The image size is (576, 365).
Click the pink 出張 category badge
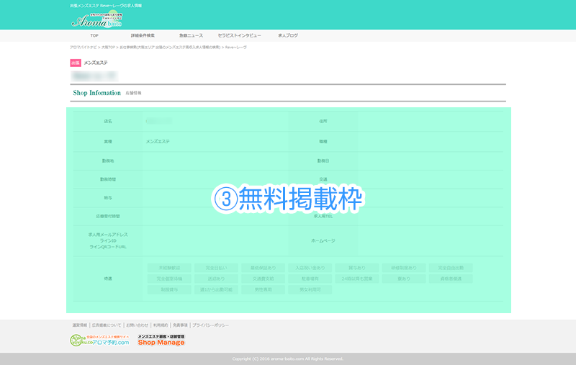point(76,63)
